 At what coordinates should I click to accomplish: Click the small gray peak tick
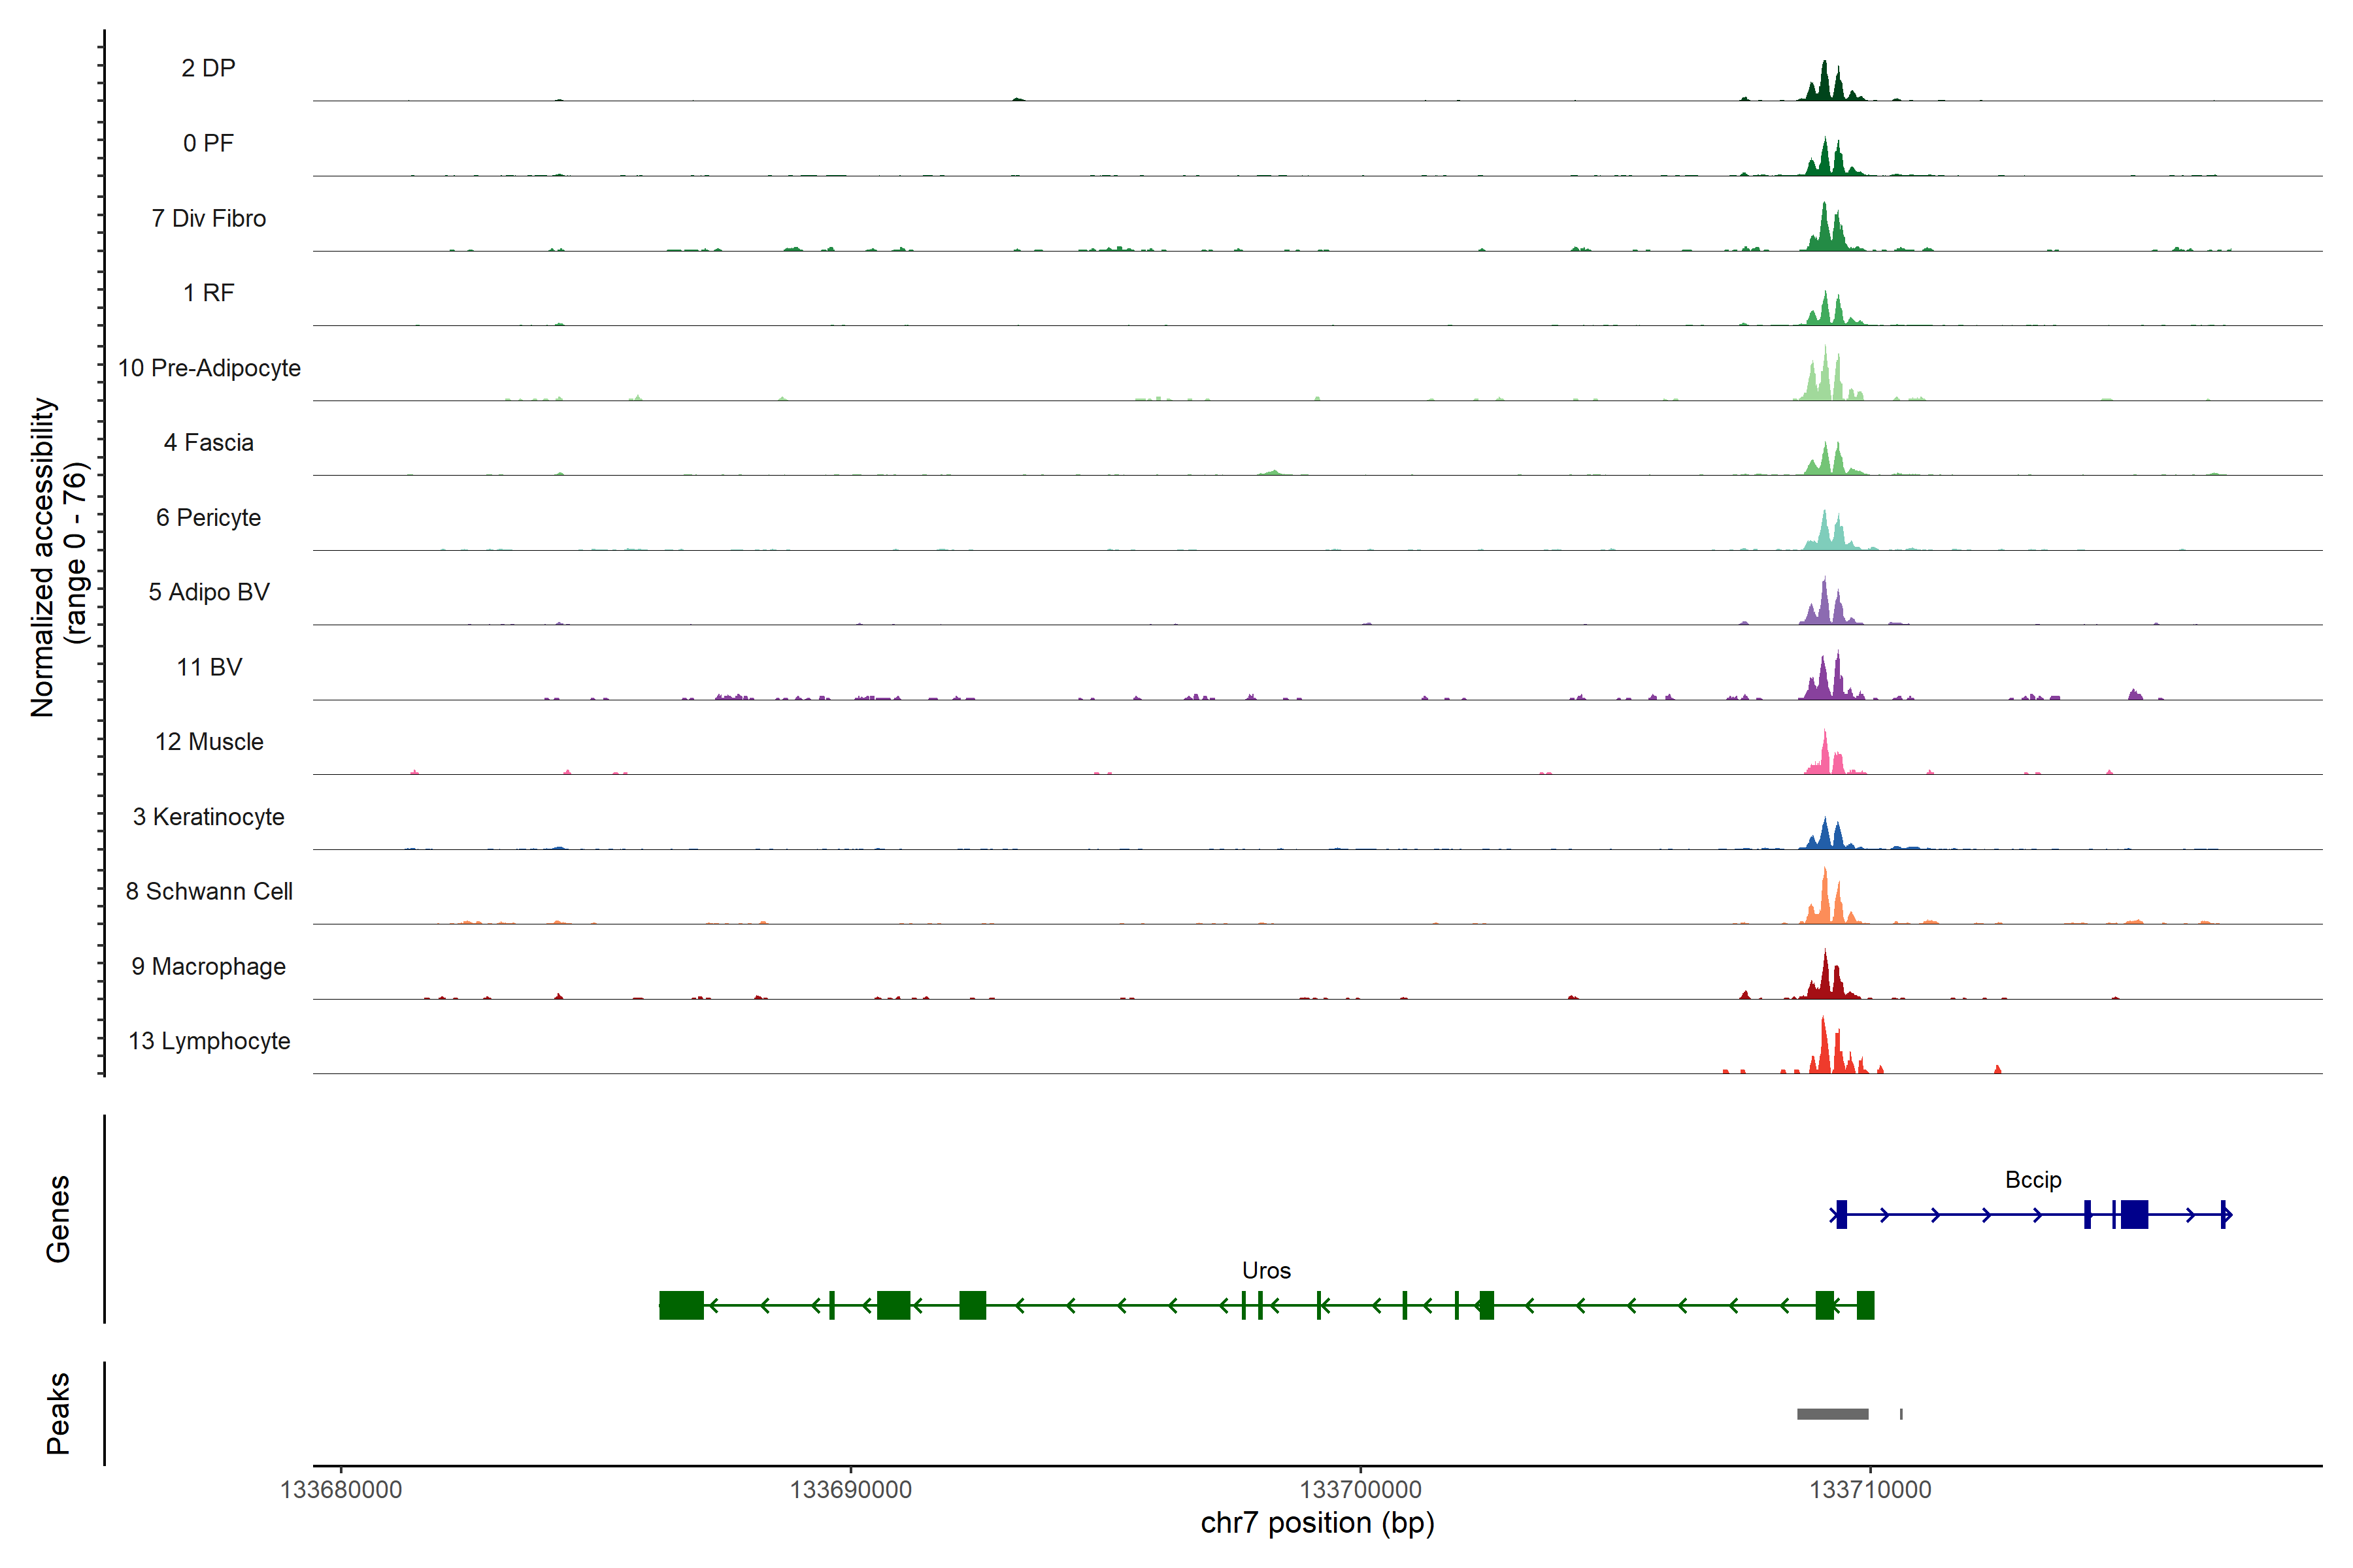[1901, 1414]
